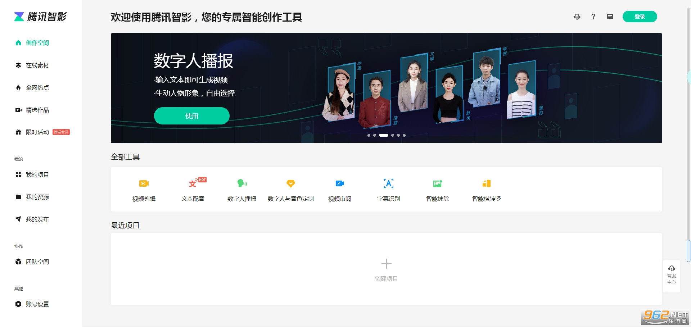The height and width of the screenshot is (327, 691).
Task: Click the HOT tag on 文本配音
Action: coord(203,180)
